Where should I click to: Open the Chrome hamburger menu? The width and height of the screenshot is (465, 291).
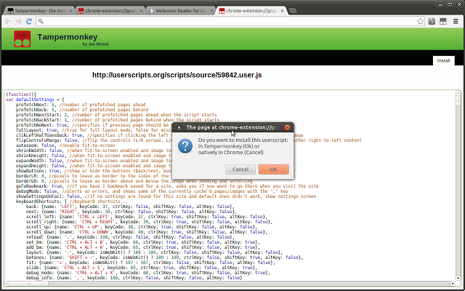tap(456, 21)
